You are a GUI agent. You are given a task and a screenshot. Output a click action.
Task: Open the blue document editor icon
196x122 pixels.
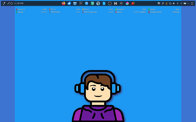coord(104,3)
